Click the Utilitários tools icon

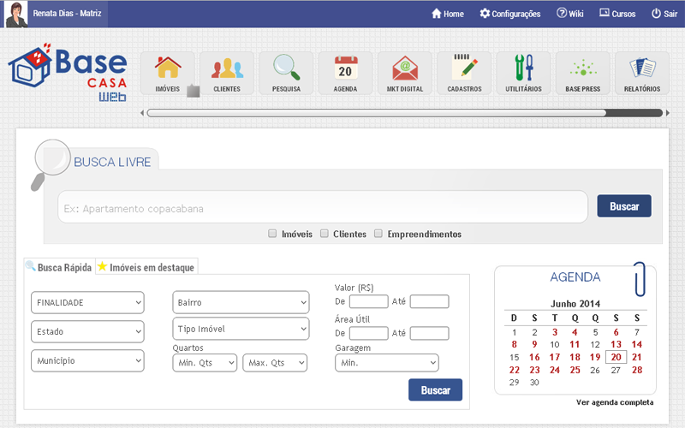523,68
